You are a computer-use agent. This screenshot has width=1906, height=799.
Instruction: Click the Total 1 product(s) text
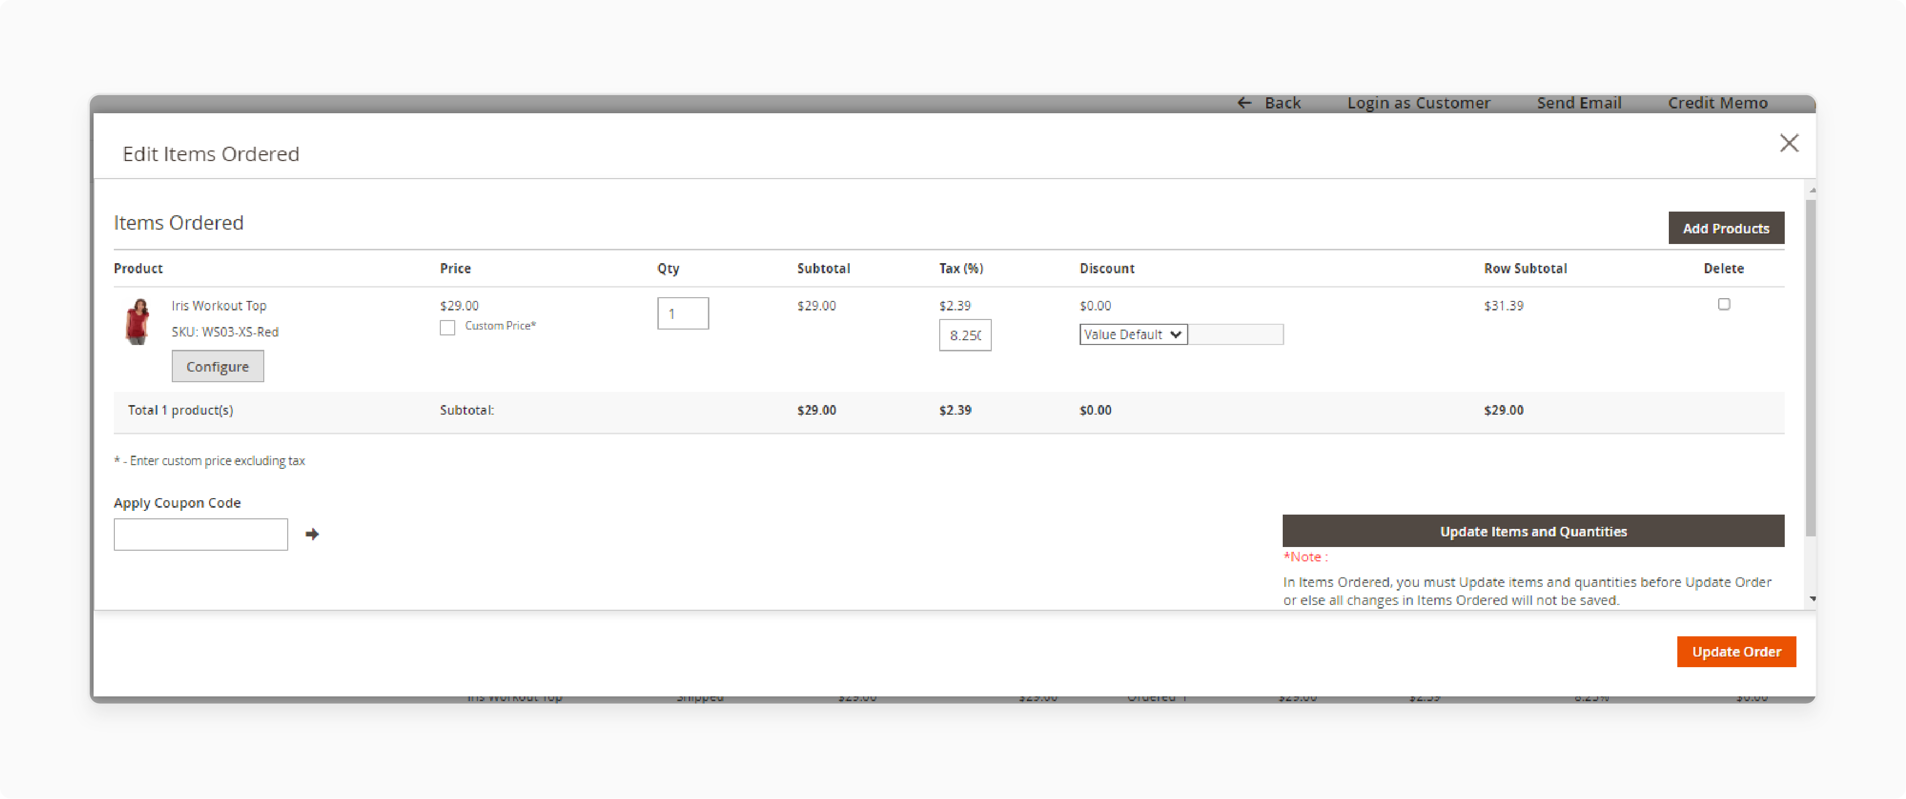(180, 410)
